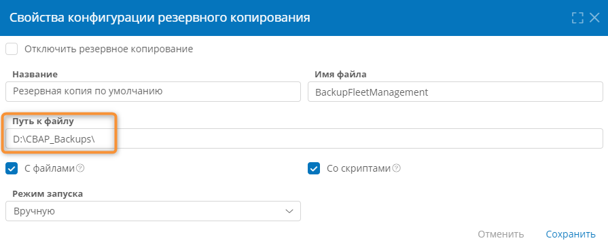Close the backup configuration properties dialog
The height and width of the screenshot is (247, 608).
tap(594, 18)
